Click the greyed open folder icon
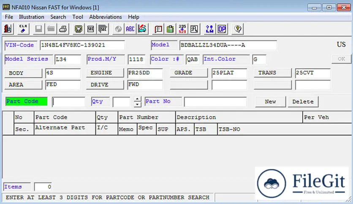 pyautogui.click(x=51, y=29)
